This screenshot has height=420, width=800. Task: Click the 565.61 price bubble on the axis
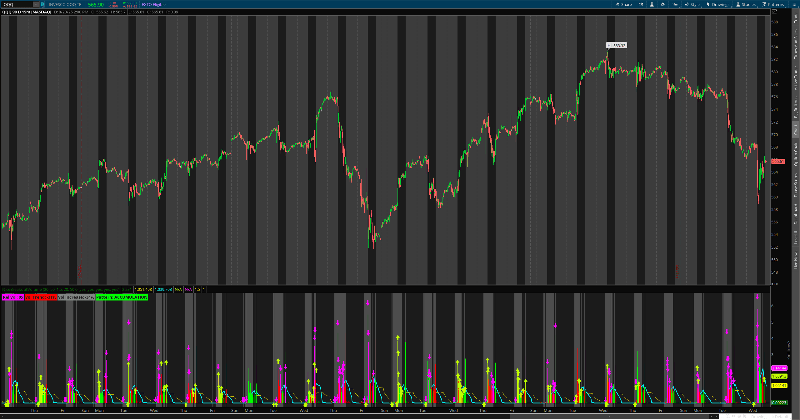pyautogui.click(x=778, y=161)
